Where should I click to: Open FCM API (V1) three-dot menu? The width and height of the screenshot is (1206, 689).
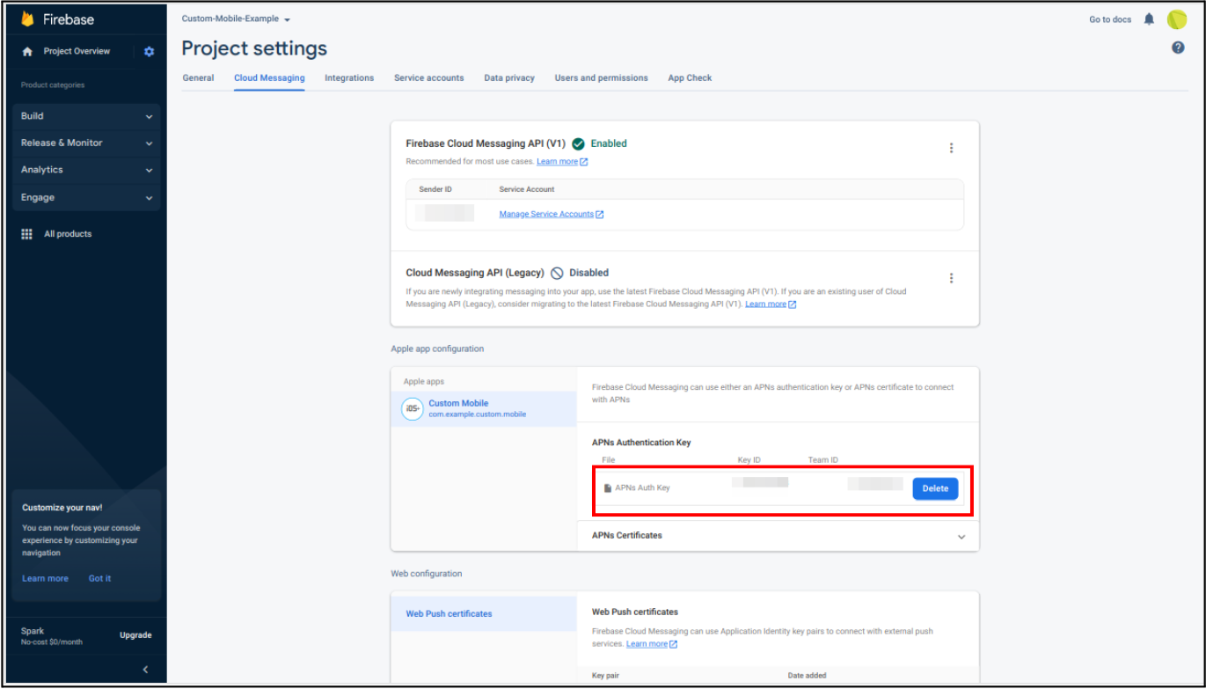951,148
